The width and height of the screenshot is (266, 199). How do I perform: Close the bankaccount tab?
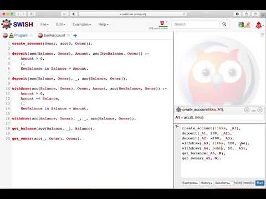pyautogui.click(x=68, y=35)
